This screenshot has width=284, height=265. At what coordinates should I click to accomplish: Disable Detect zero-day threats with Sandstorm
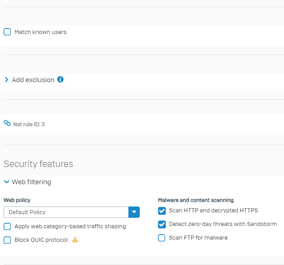(x=162, y=225)
